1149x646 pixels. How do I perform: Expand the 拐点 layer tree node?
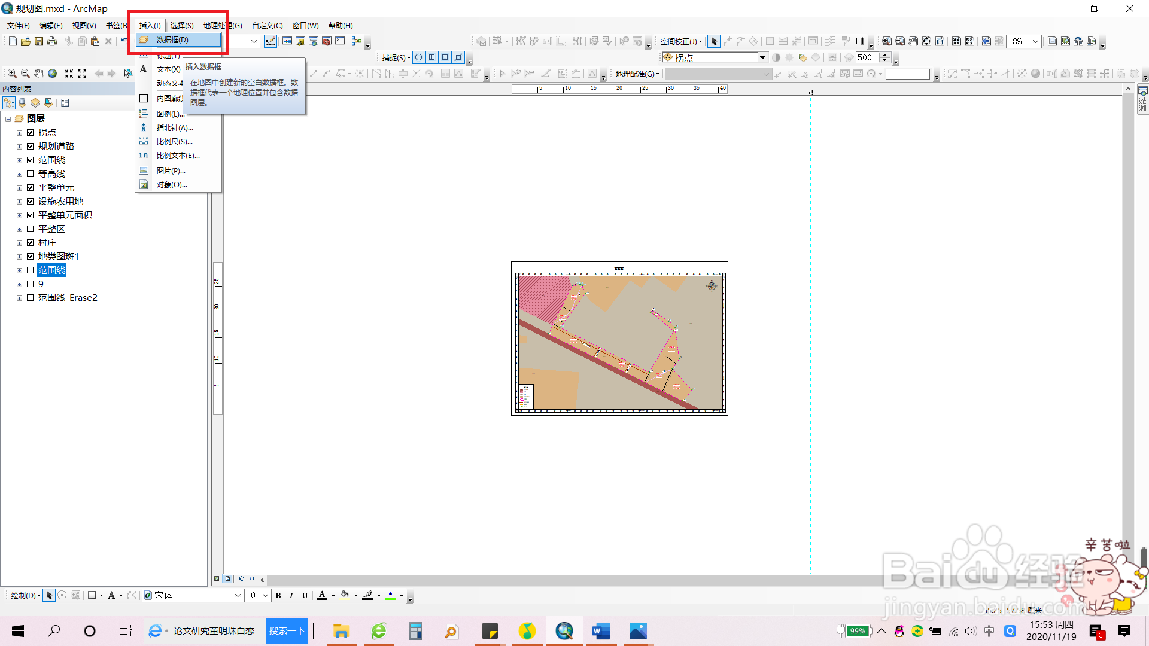tap(19, 133)
